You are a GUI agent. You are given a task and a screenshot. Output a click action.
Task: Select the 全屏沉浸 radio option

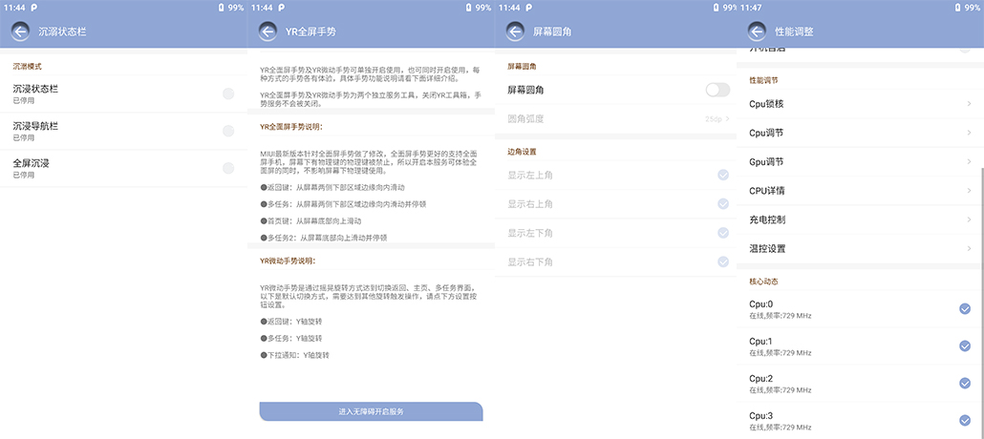tap(228, 168)
